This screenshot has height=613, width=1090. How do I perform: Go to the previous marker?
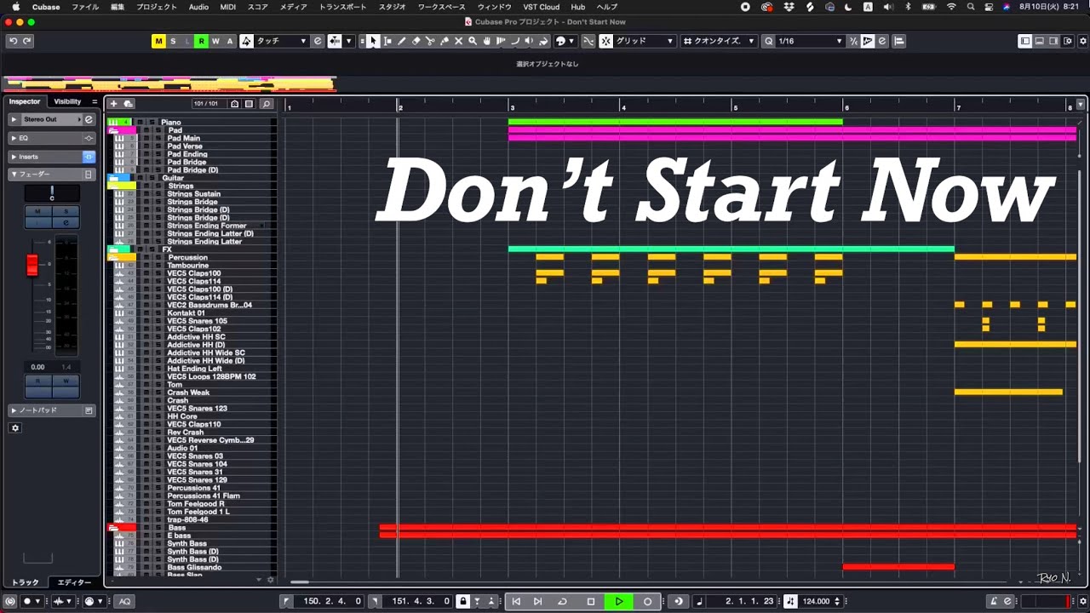tap(516, 601)
